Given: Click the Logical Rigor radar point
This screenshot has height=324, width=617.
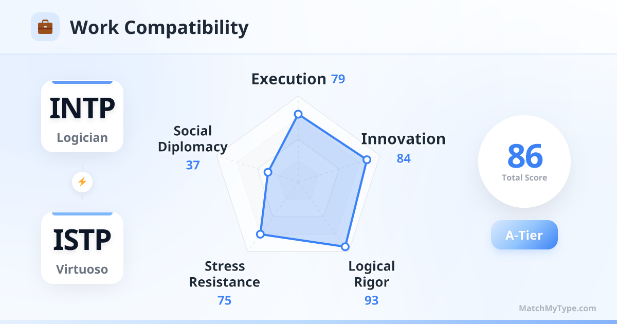Looking at the screenshot, I should point(345,247).
